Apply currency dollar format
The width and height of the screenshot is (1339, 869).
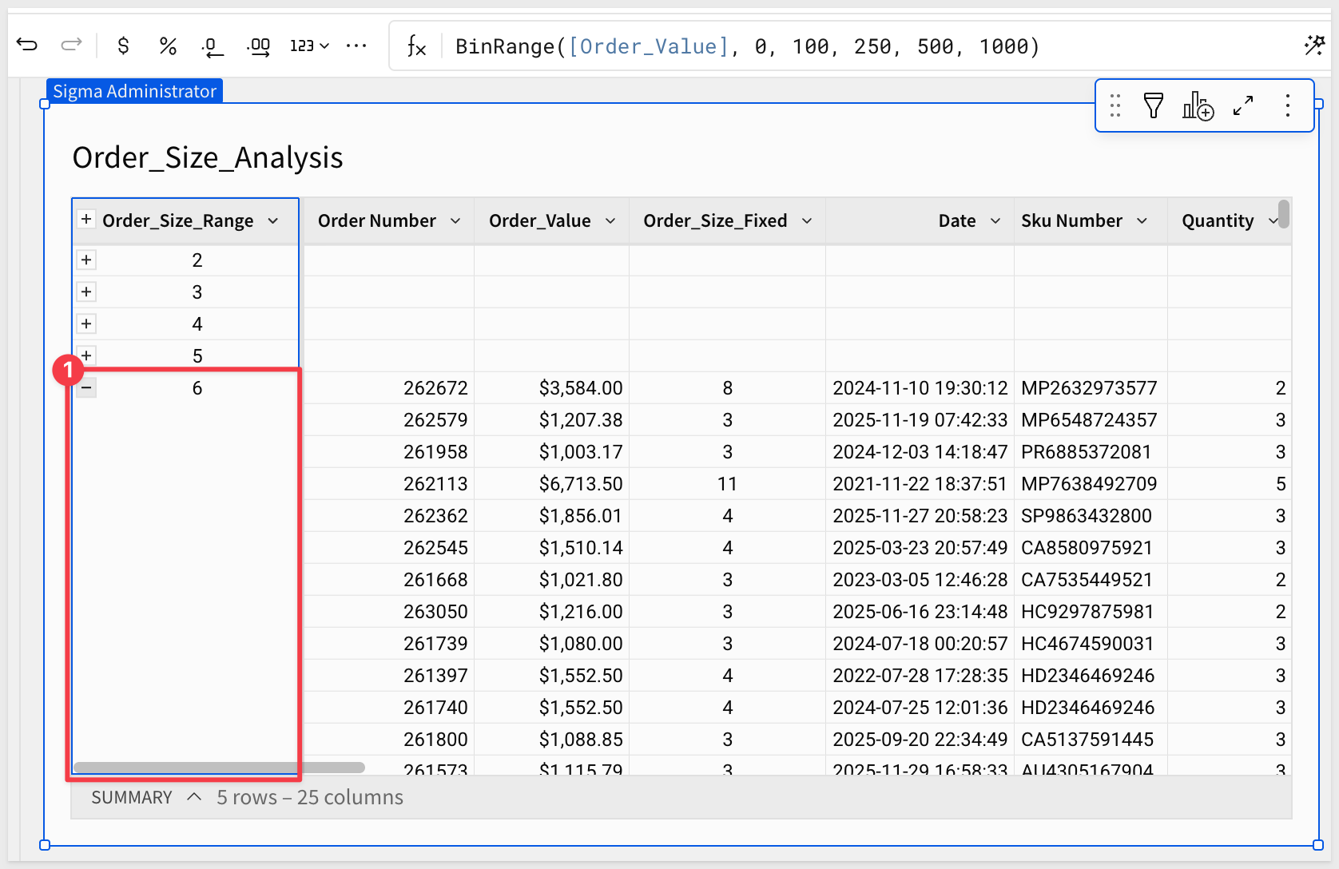(x=123, y=46)
